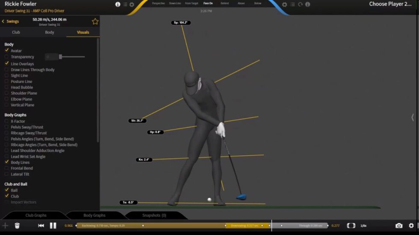Enable the Head Bubble checkbox

[7, 87]
